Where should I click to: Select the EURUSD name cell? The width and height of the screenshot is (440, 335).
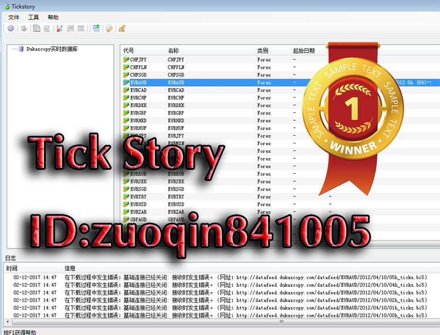pyautogui.click(x=176, y=204)
